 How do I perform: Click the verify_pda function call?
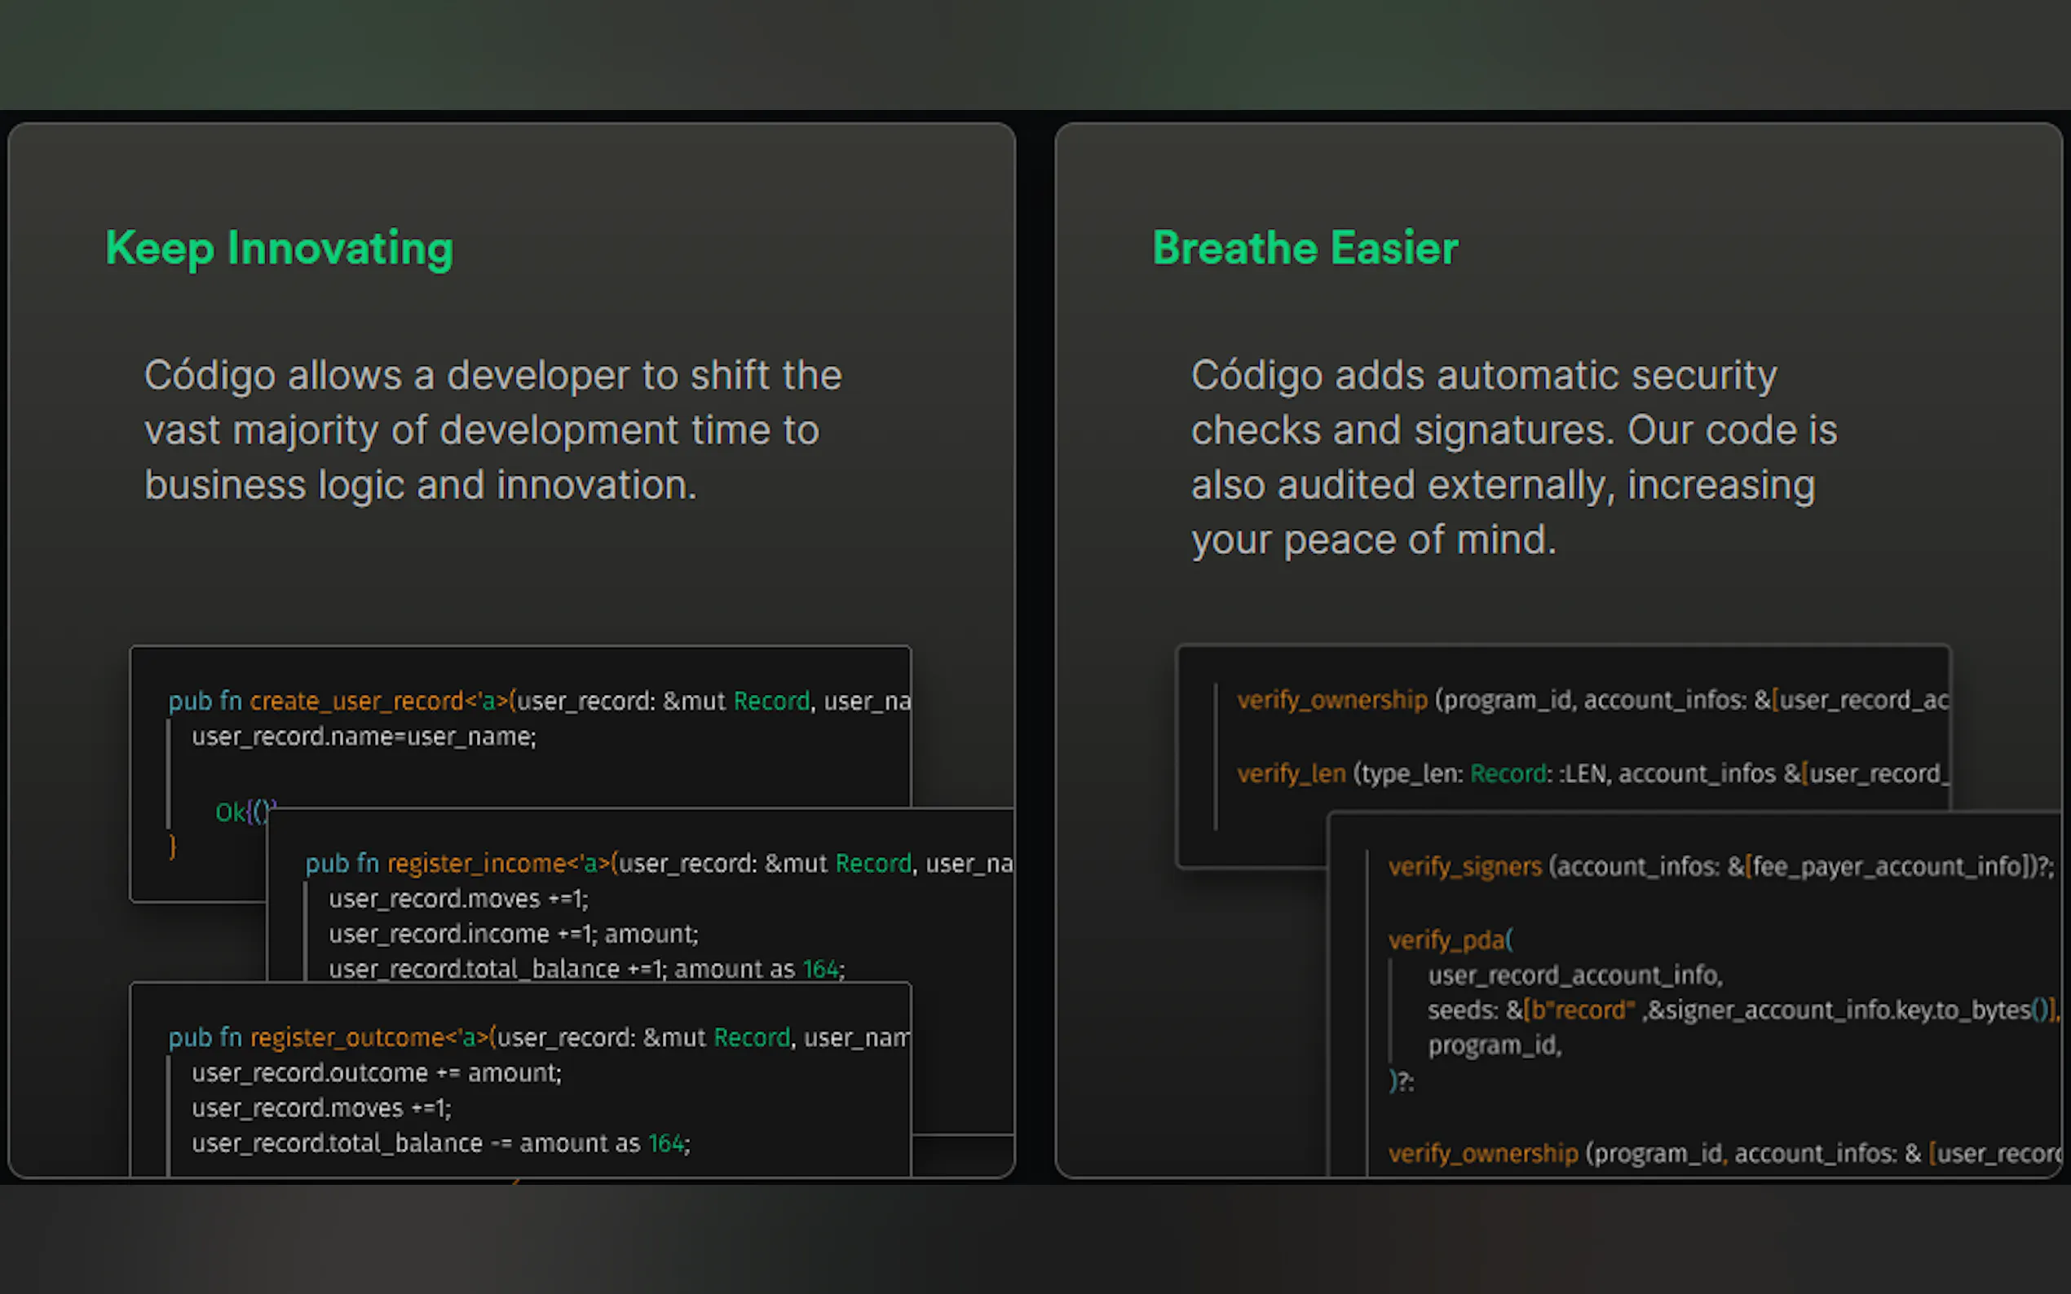pyautogui.click(x=1451, y=940)
